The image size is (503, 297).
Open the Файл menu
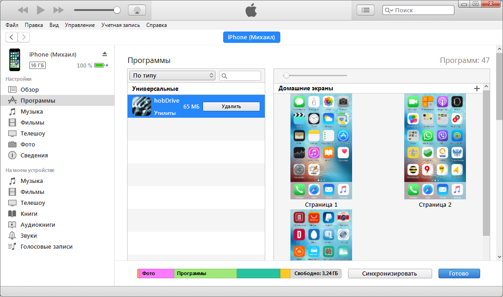click(x=12, y=25)
